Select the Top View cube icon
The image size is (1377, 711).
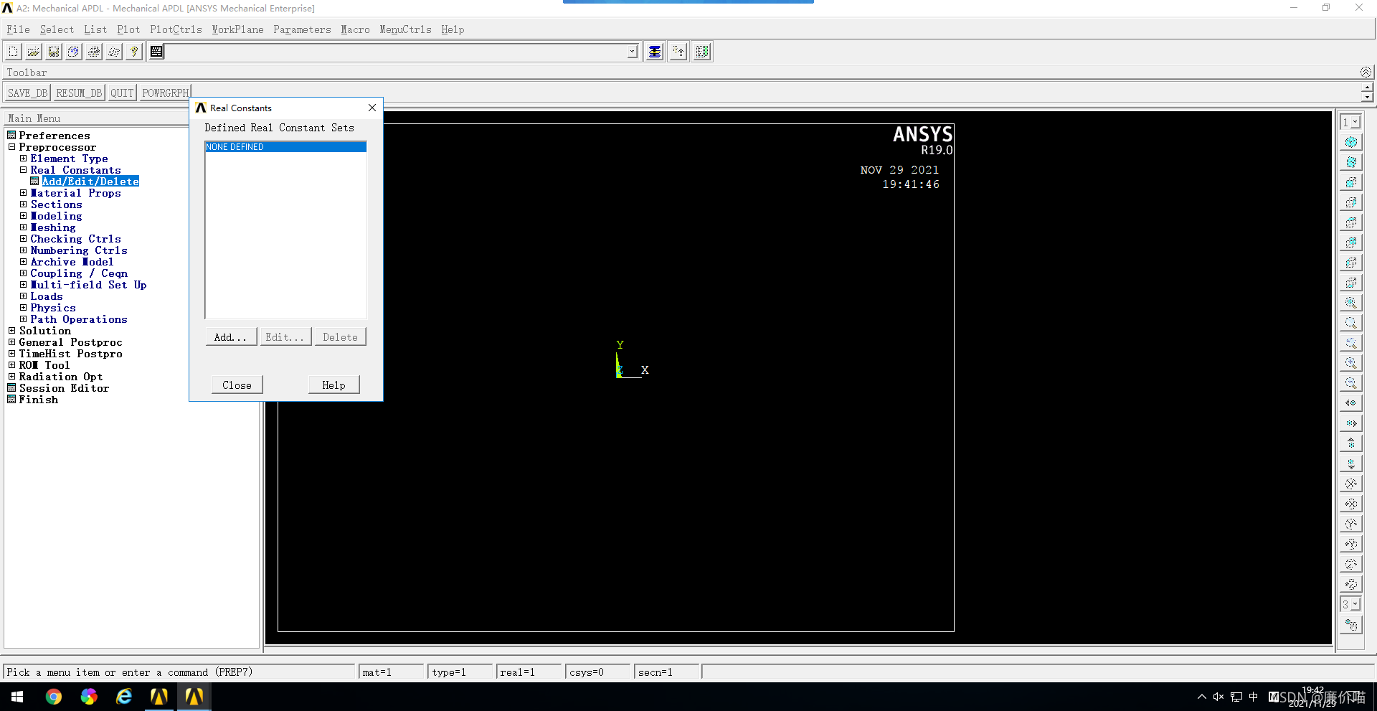(1351, 222)
